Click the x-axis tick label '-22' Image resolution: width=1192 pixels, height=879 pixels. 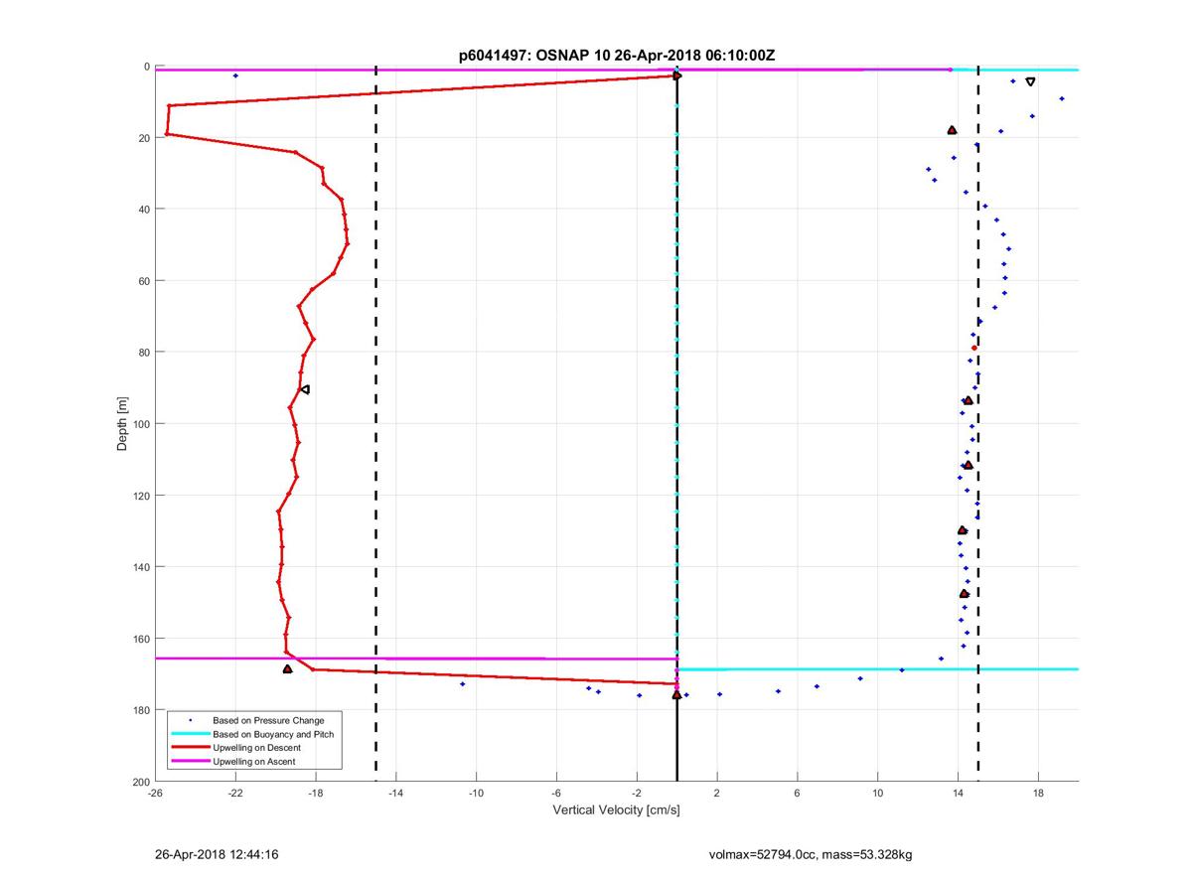235,793
